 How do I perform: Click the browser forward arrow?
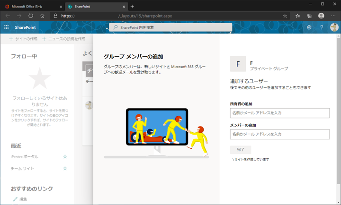point(19,16)
